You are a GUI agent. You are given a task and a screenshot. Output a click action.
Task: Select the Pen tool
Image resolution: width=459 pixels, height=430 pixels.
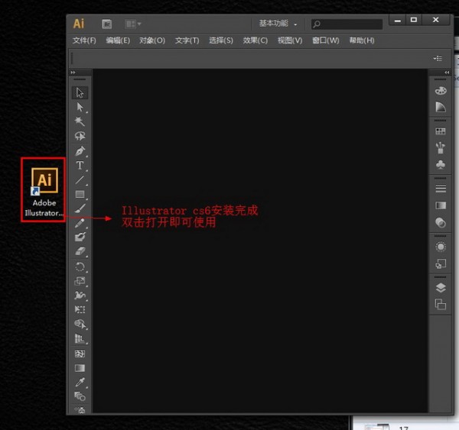coord(80,150)
